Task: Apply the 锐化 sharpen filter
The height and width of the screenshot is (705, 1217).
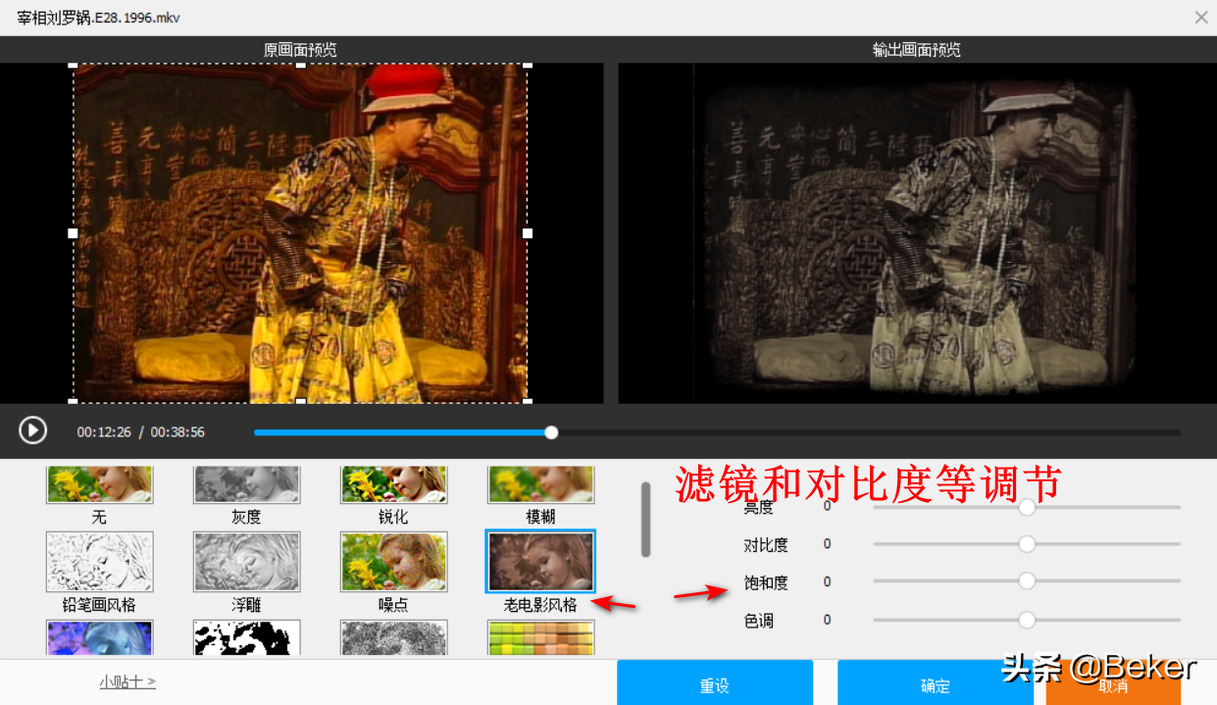Action: pos(393,484)
